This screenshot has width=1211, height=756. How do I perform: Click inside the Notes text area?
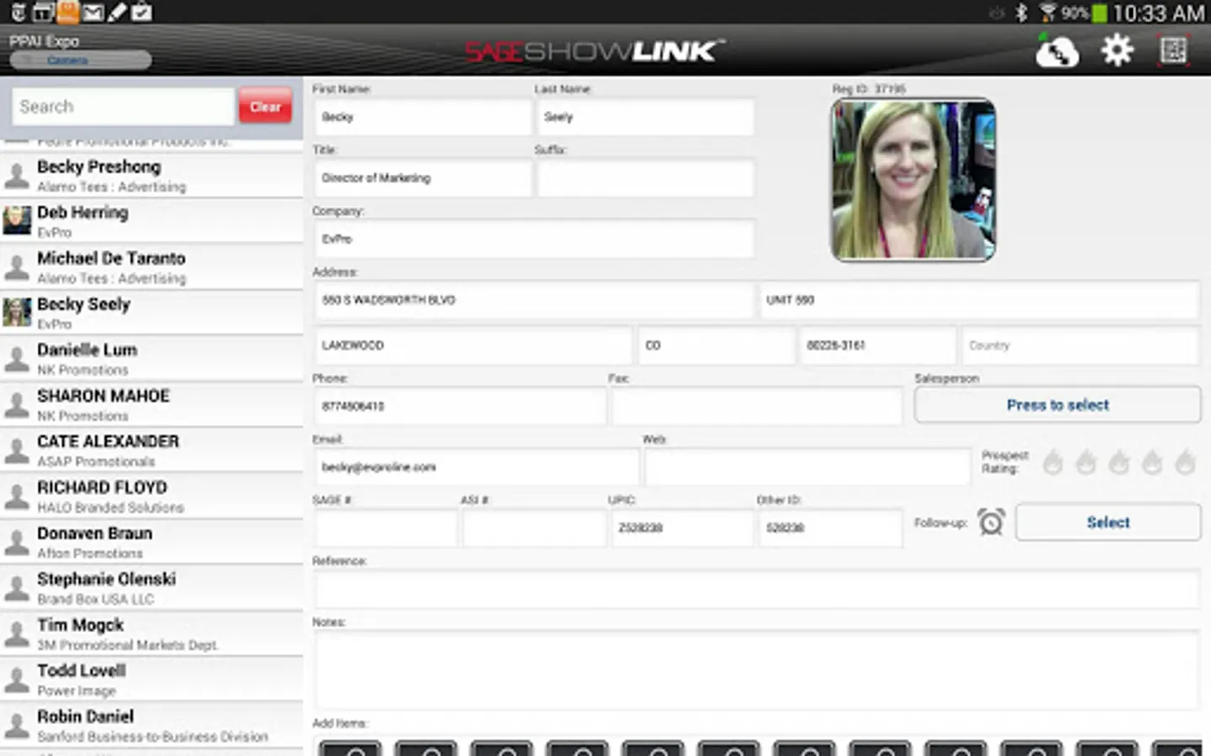coord(757,670)
